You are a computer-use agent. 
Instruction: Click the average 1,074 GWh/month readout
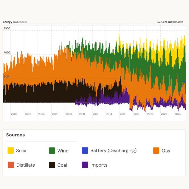170,22
